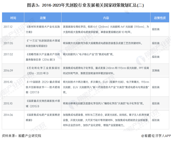Click policy '国家集成电路产业发展推进纲要'
This screenshot has width=171, height=141.
(43, 117)
